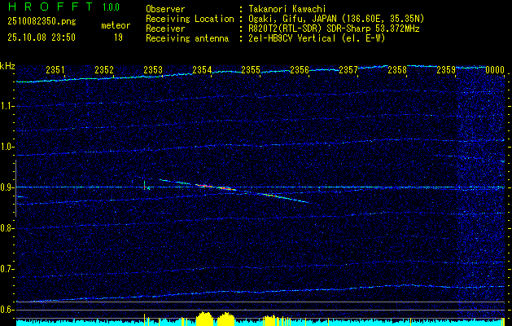The height and width of the screenshot is (326, 512).
Task: Click the 2355 time axis marker
Action: (251, 69)
